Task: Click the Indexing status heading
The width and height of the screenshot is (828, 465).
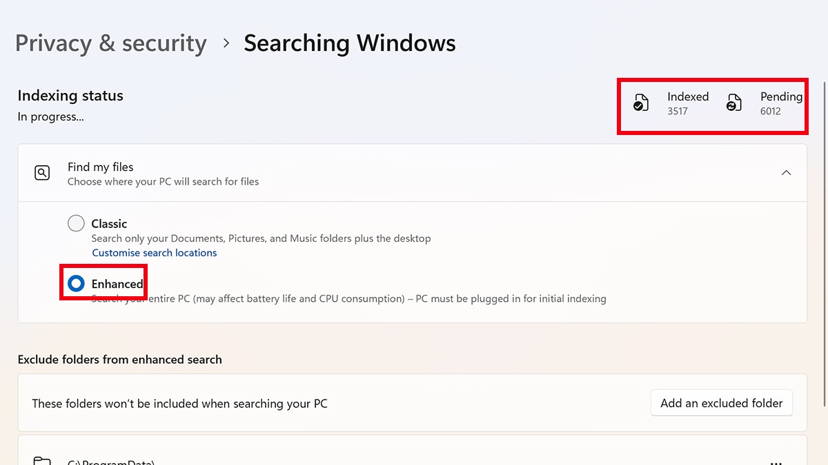Action: point(70,96)
